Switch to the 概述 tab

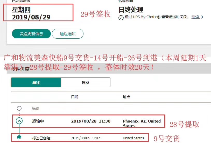36,82
